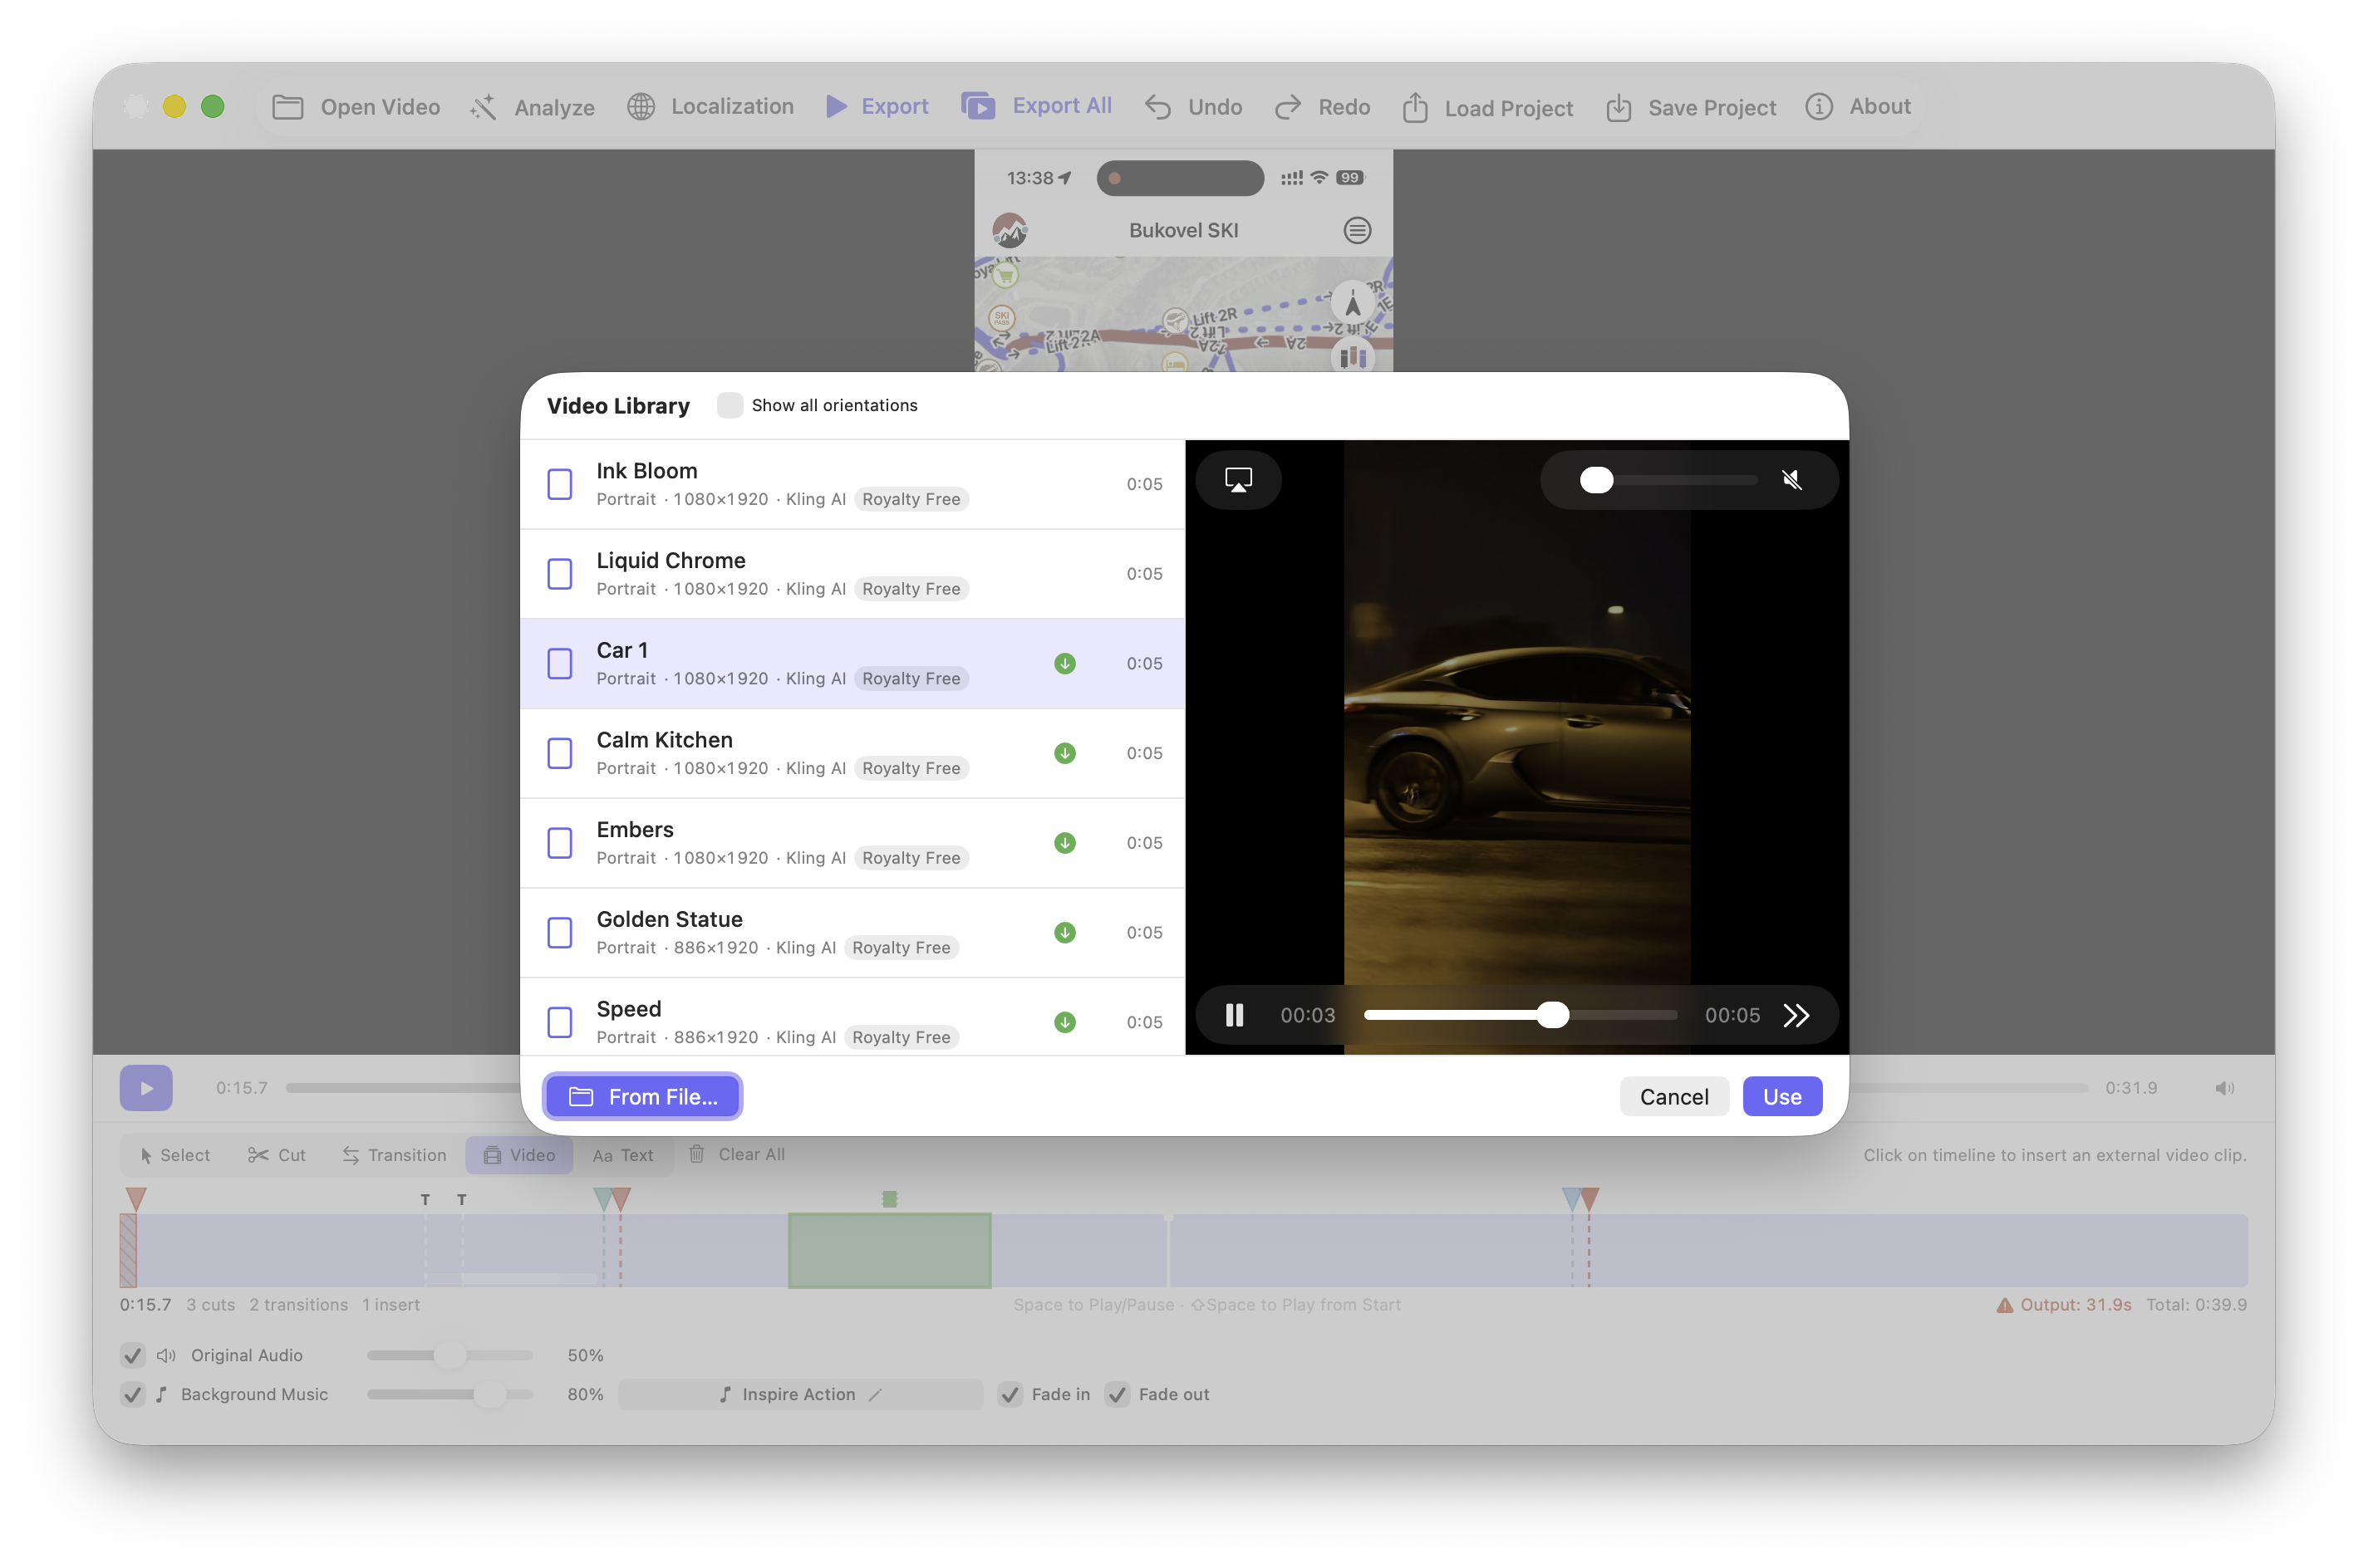Click the Bukovel SKI mountain logo
Screen dimensions: 2368x1568
tap(1010, 230)
